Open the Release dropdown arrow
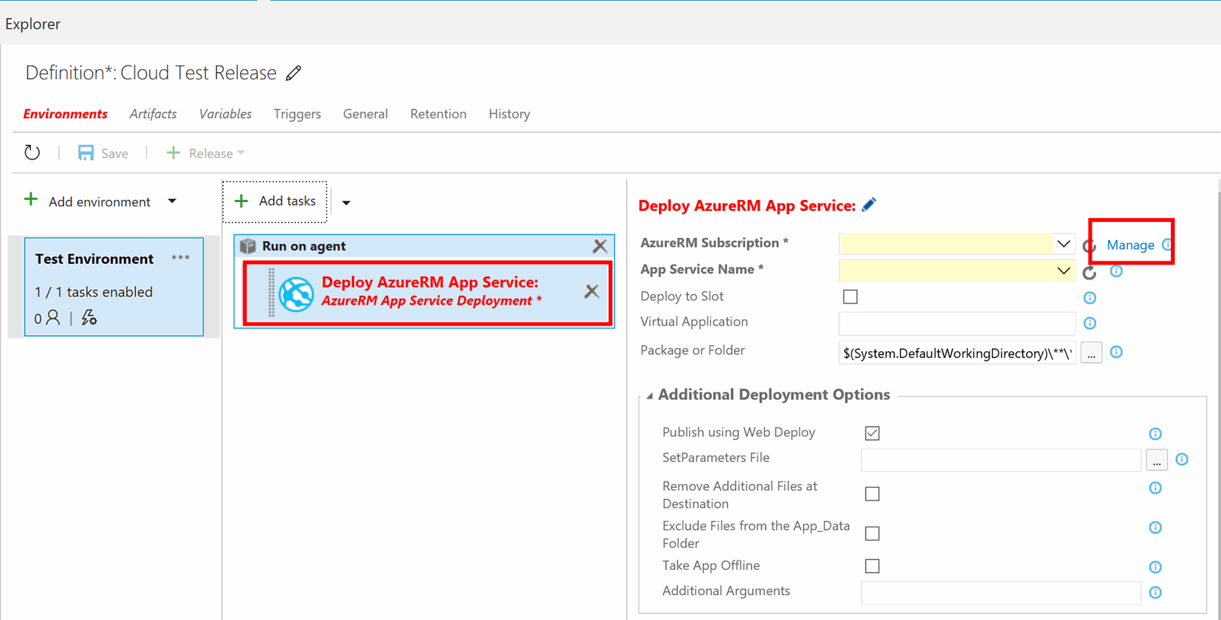The height and width of the screenshot is (620, 1221). click(x=241, y=154)
